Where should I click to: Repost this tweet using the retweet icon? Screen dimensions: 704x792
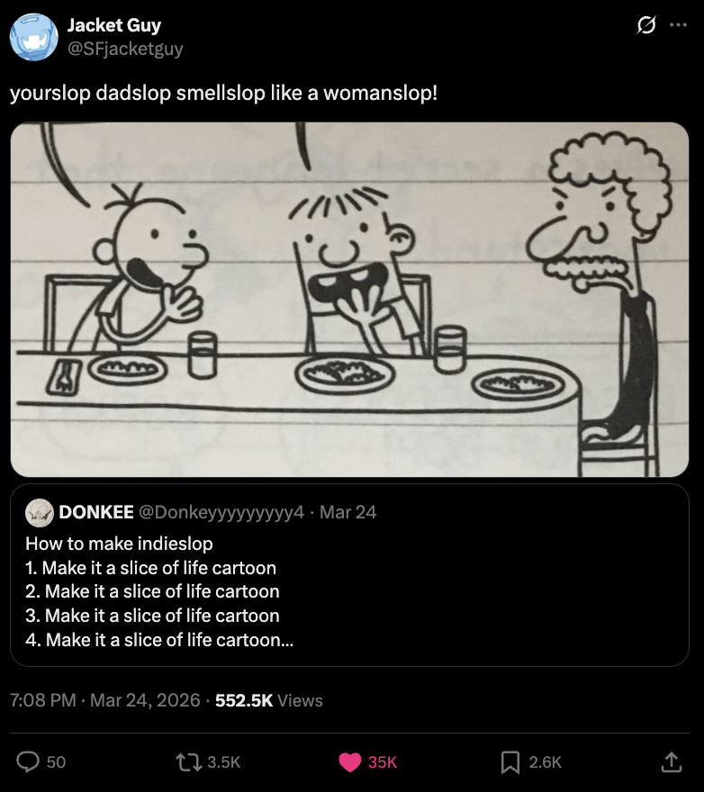tap(190, 761)
